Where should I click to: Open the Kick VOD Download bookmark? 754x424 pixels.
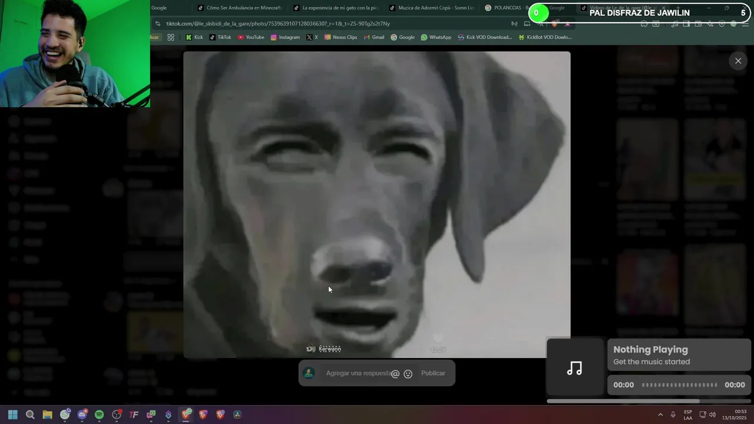click(485, 37)
